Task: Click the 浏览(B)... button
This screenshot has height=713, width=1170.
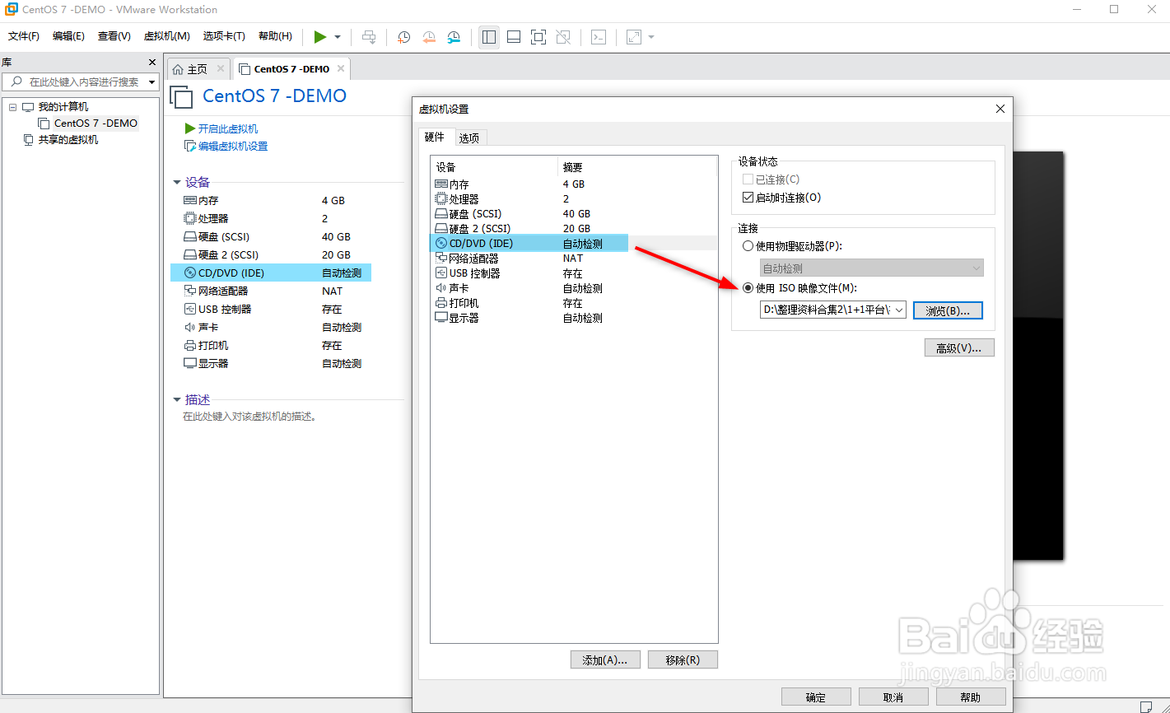Action: pyautogui.click(x=948, y=311)
